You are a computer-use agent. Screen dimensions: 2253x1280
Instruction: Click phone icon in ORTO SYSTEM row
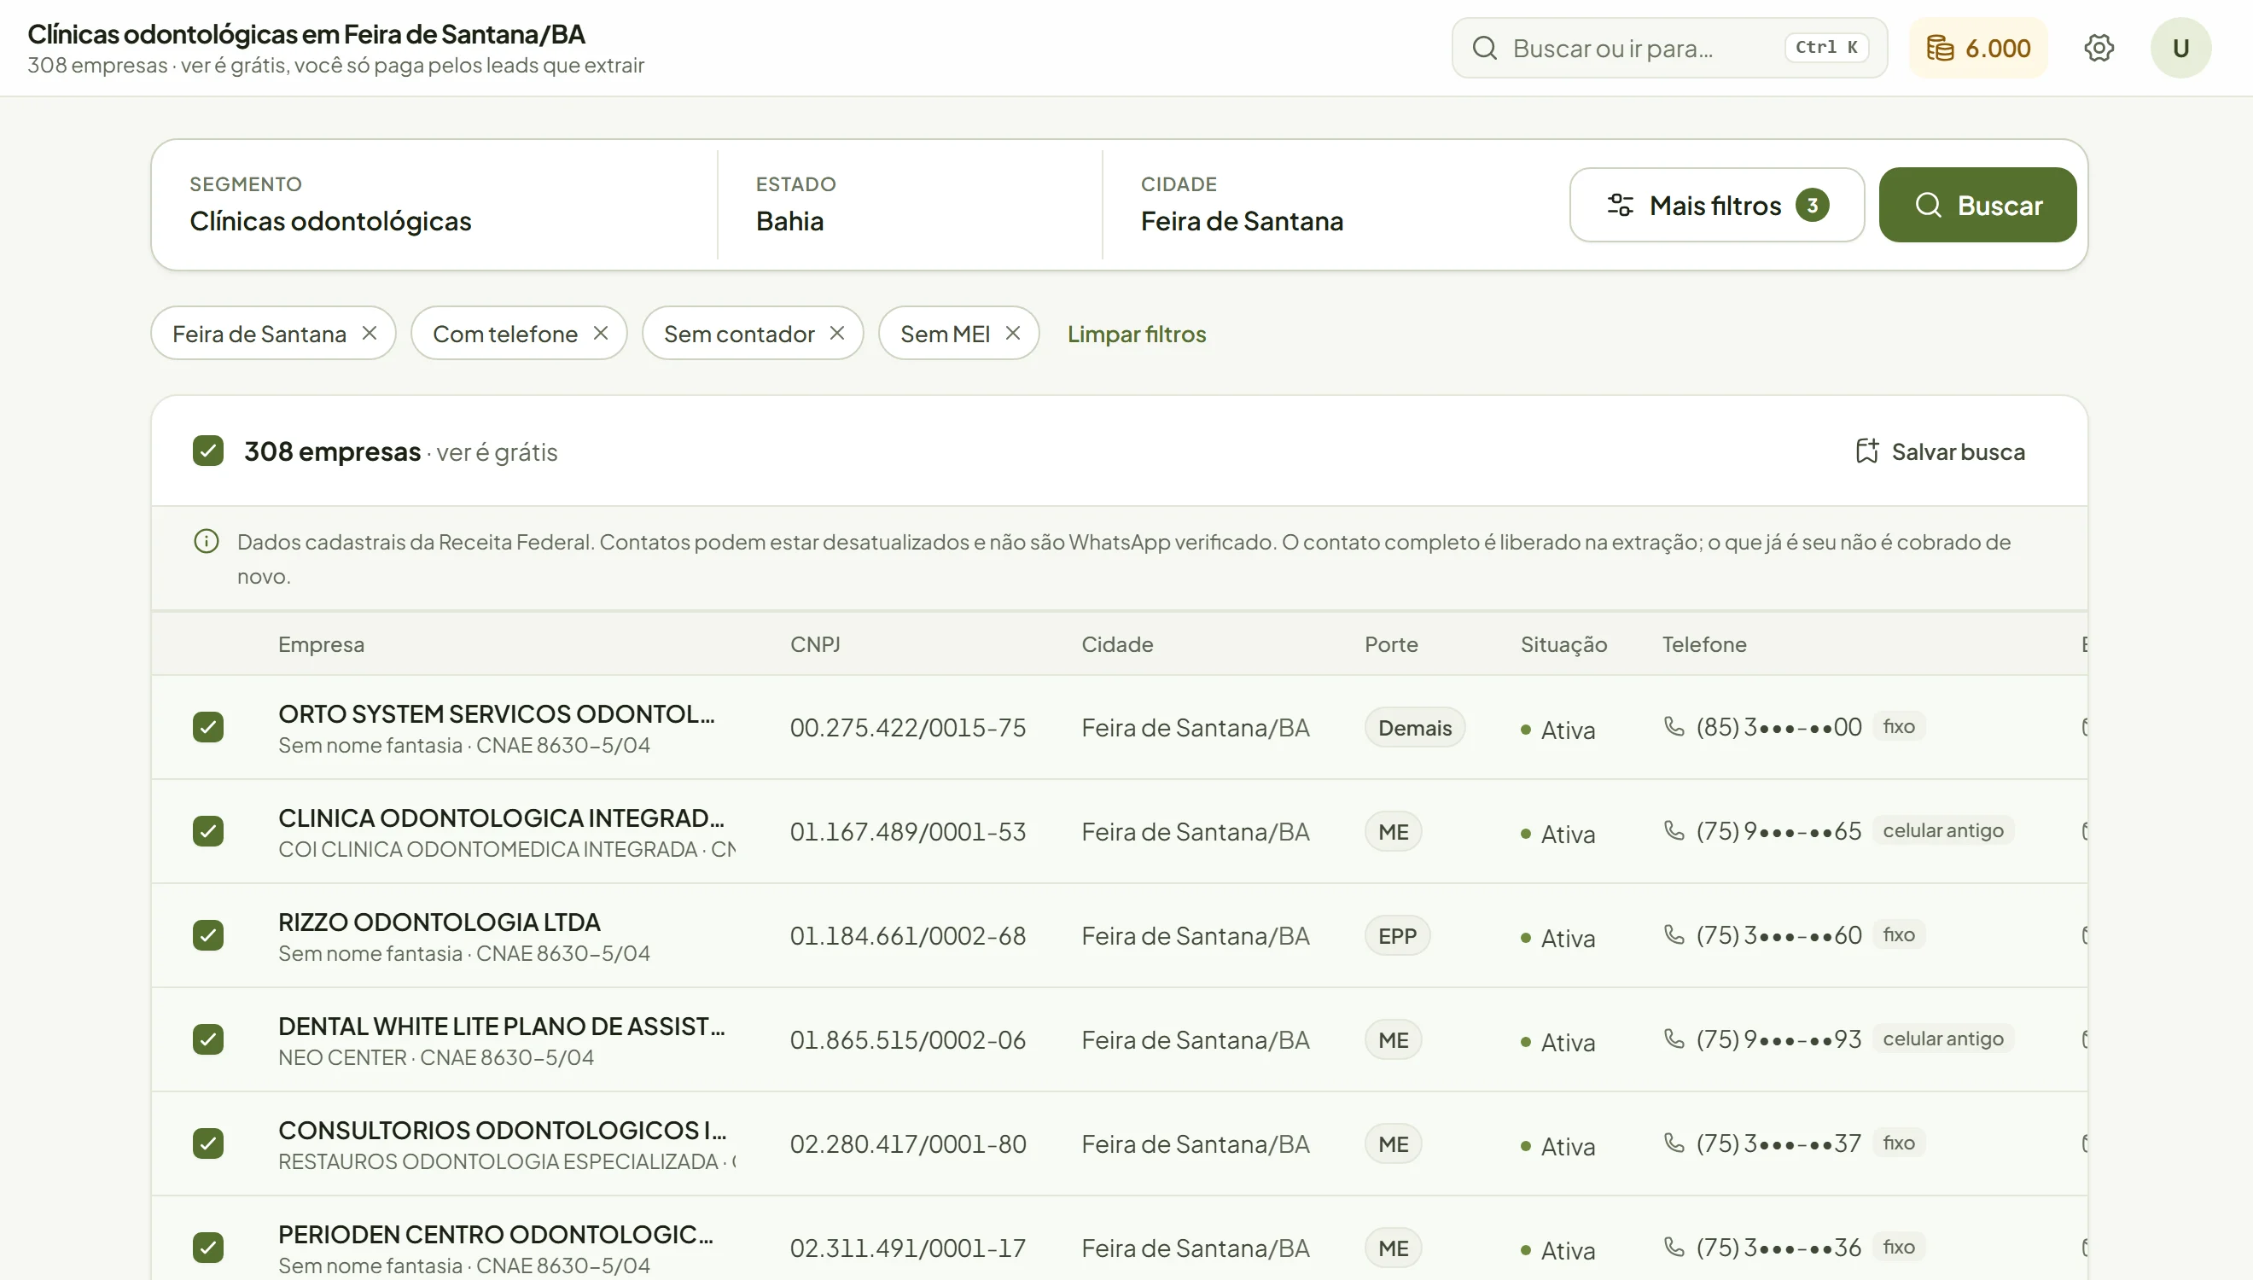1674,726
